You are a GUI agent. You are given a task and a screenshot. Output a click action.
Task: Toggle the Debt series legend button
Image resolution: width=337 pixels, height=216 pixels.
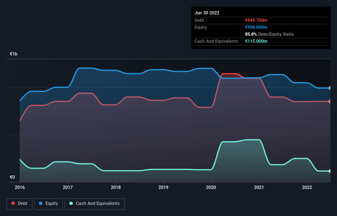click(x=20, y=204)
